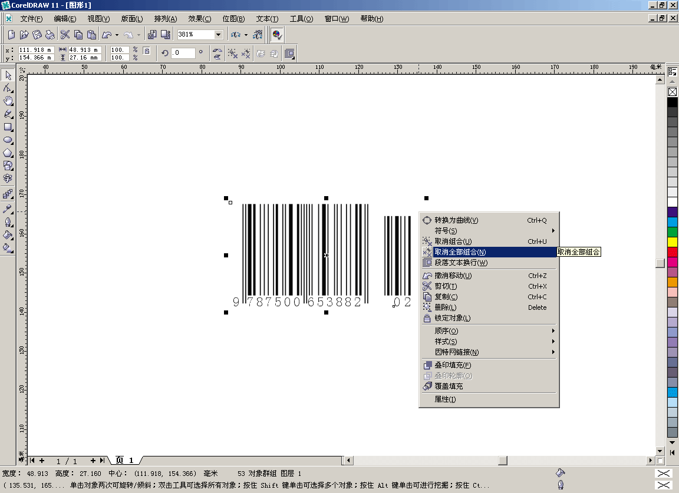Image resolution: width=679 pixels, height=493 pixels.
Task: Click the Cut scissors toolbar icon
Action: click(65, 35)
